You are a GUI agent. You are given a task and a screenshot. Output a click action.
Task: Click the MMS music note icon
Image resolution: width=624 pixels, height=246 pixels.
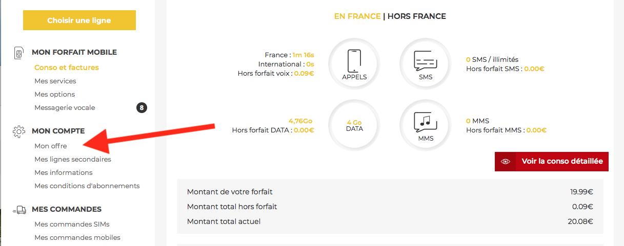(426, 125)
